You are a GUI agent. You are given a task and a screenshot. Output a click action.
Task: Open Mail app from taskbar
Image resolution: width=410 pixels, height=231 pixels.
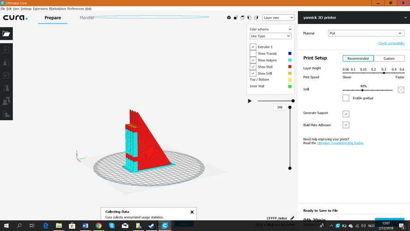tap(125, 225)
